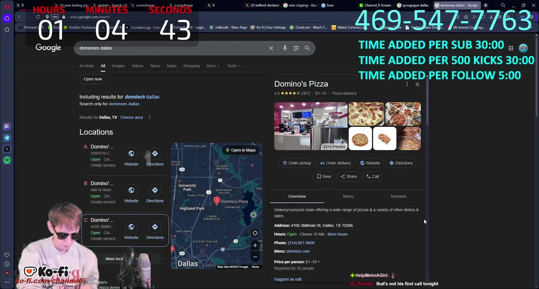The height and width of the screenshot is (289, 539).
Task: Open browsing history clock in sidebar
Action: click(x=7, y=264)
